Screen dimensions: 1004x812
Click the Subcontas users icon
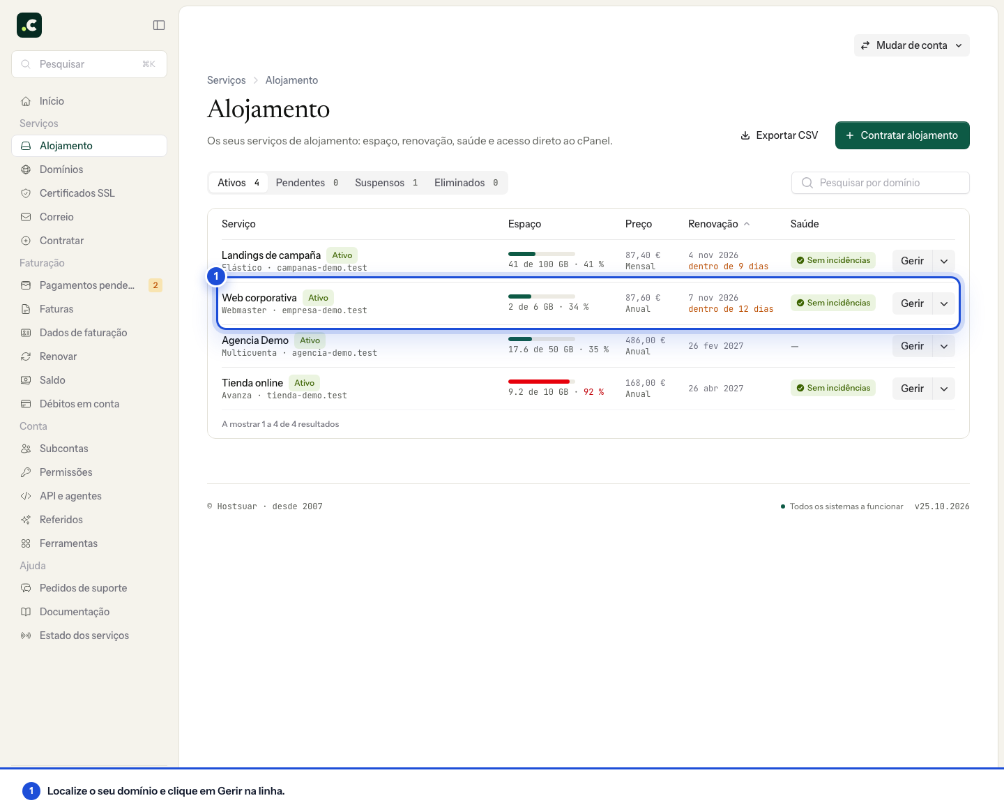26,449
